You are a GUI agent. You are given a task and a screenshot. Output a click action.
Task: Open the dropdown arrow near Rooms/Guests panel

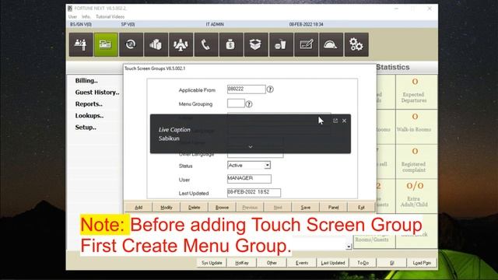(349, 247)
